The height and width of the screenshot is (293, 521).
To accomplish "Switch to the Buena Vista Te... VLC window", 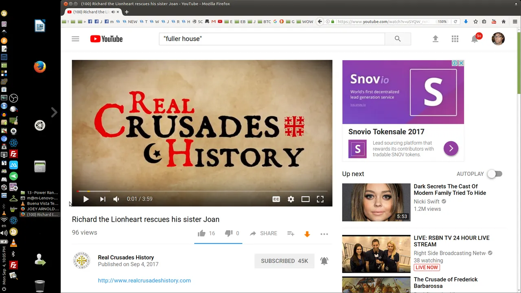I will [x=40, y=203].
